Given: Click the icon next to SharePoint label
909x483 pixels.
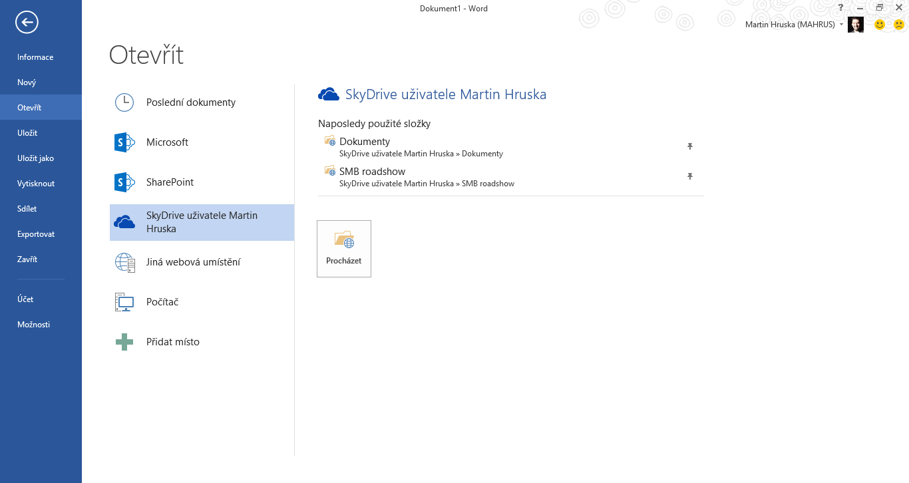Looking at the screenshot, I should tap(124, 182).
